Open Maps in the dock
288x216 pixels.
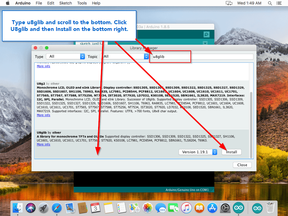(x=134, y=208)
